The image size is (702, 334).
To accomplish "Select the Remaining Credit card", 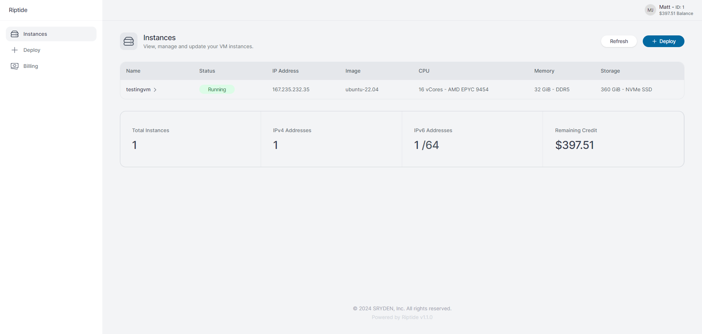I will click(x=613, y=139).
